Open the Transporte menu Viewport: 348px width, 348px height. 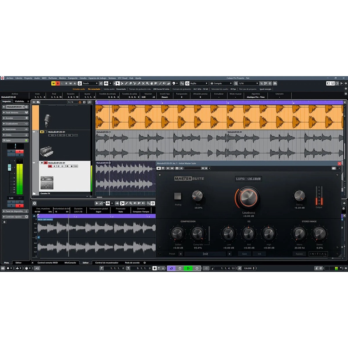[x=72, y=78]
